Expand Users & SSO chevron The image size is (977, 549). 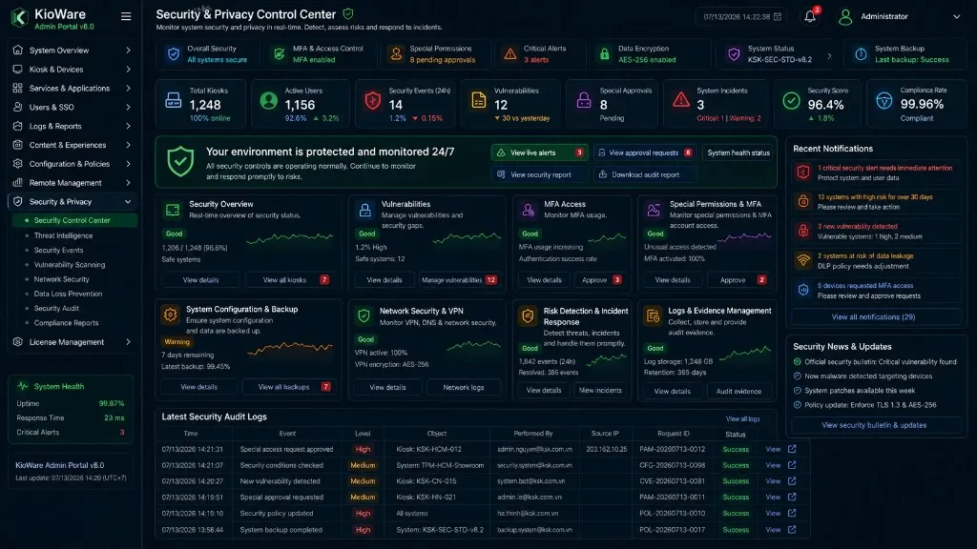click(x=128, y=107)
